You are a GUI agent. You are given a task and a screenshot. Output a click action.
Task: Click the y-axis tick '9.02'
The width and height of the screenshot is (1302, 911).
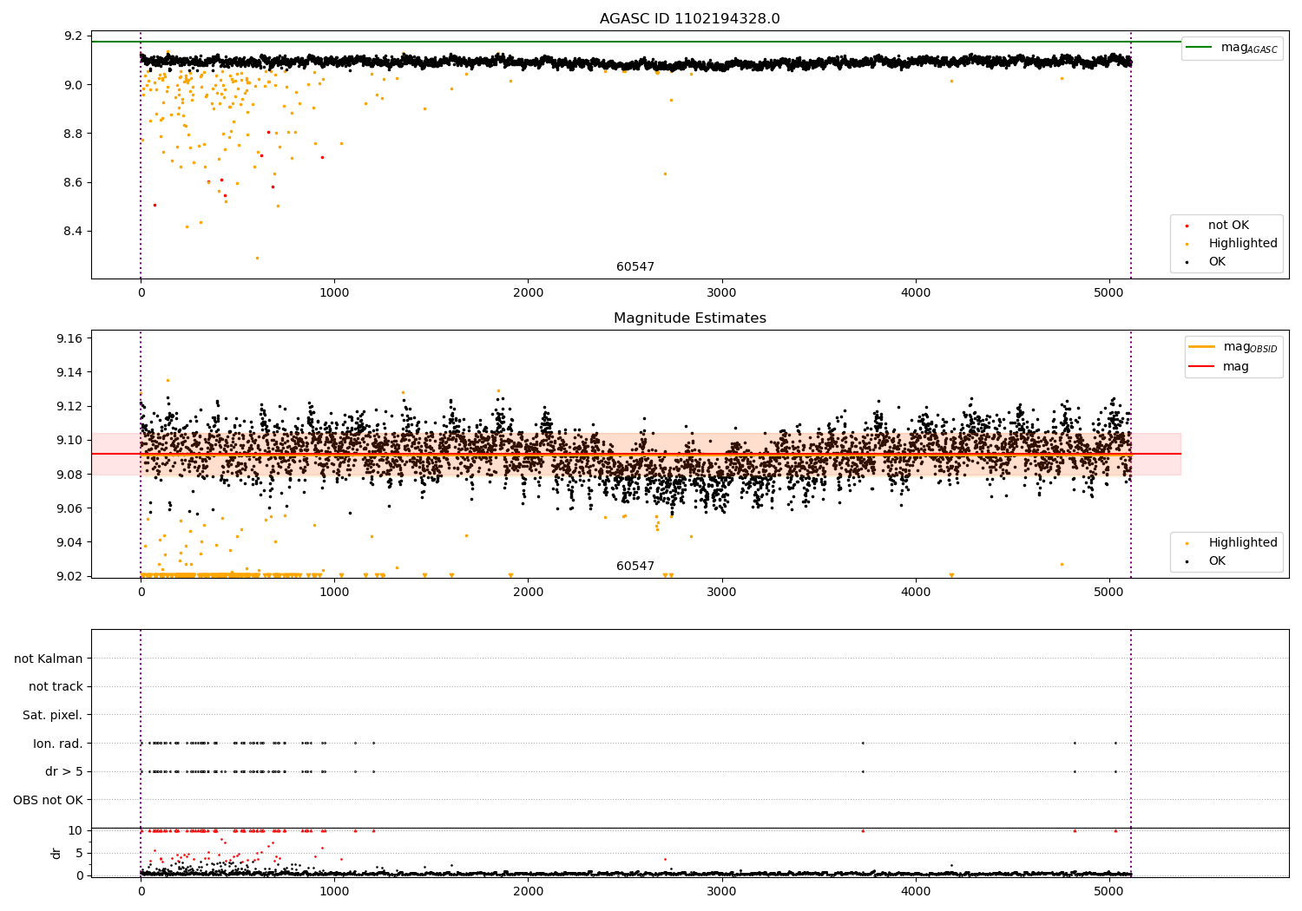(70, 576)
